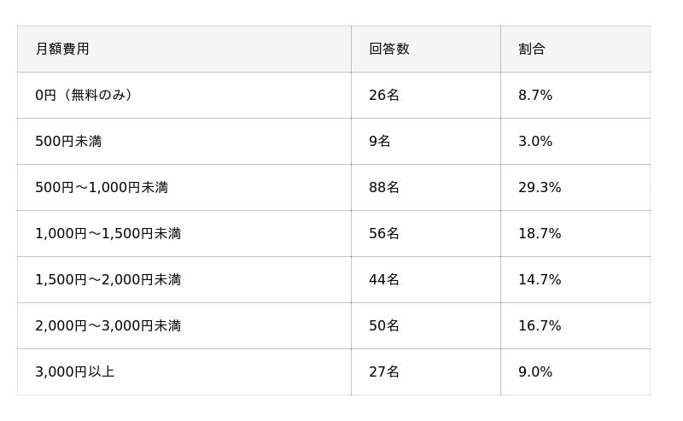
Task: Click the 8.7% percentage cell
Action: [535, 95]
